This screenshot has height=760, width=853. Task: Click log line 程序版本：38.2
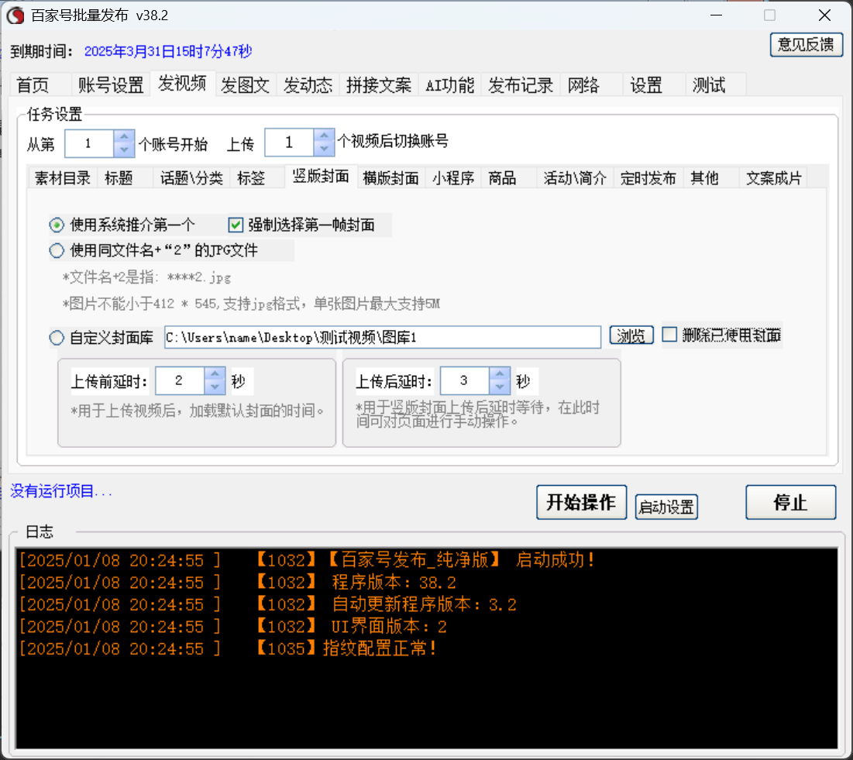pos(237,582)
